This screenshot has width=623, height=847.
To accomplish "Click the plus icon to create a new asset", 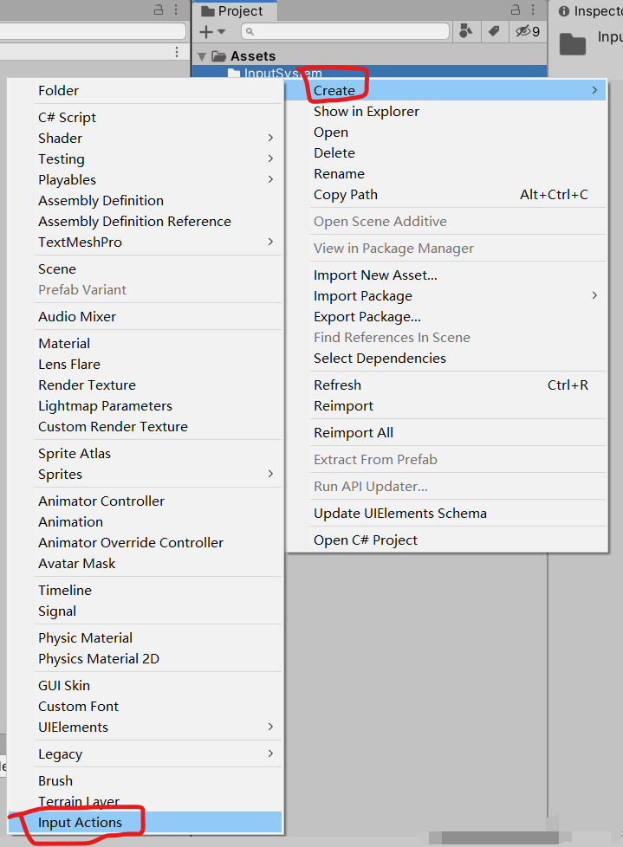I will pyautogui.click(x=208, y=31).
